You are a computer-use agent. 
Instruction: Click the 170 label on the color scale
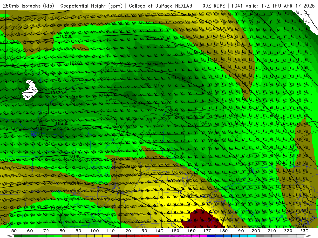coord(207,231)
